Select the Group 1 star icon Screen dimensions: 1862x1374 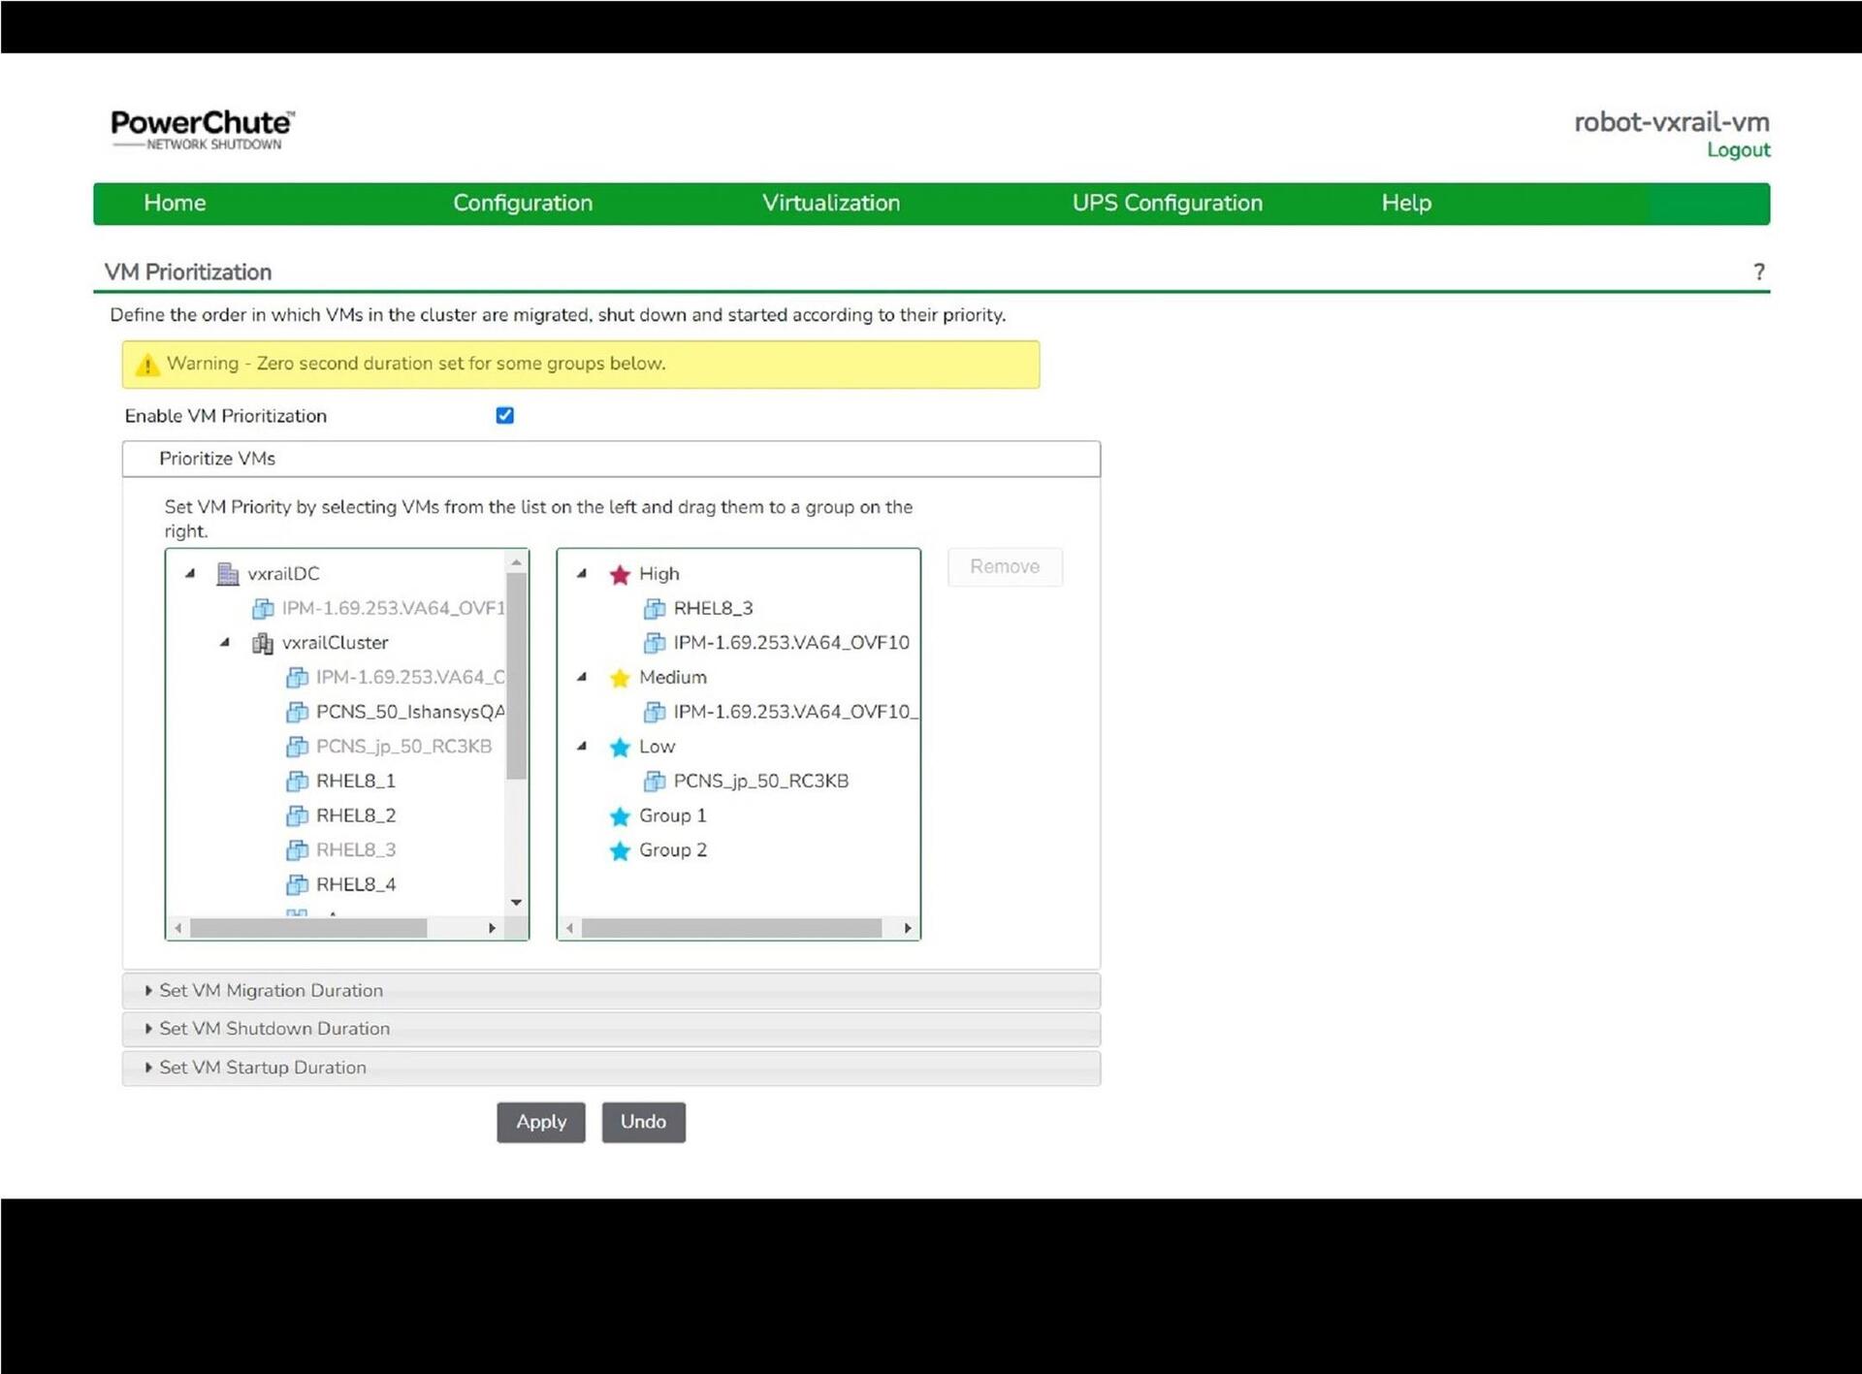tap(620, 816)
